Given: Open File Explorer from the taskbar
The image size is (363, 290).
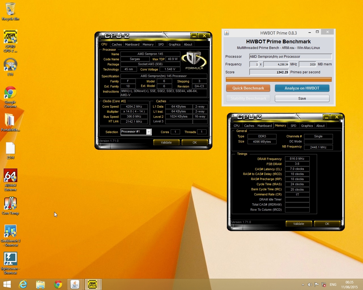Looking at the screenshot, I should pos(41,284).
